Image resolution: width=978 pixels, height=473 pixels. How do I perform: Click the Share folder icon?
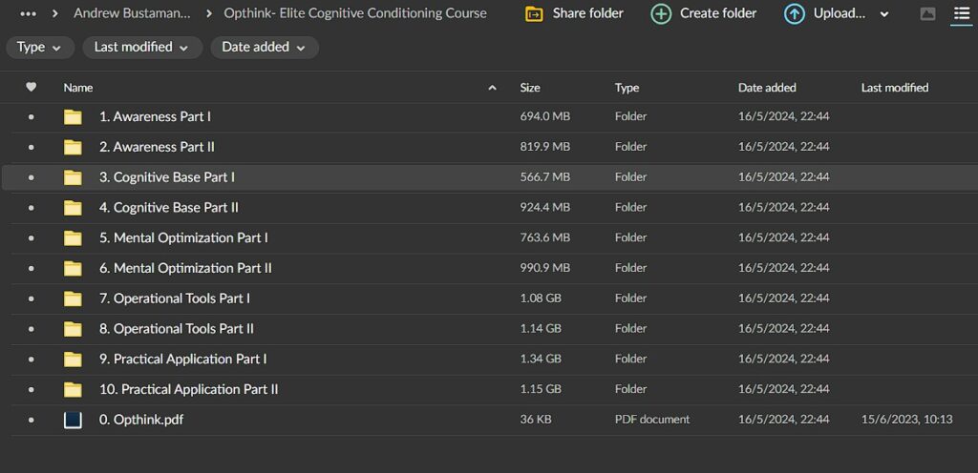(534, 14)
